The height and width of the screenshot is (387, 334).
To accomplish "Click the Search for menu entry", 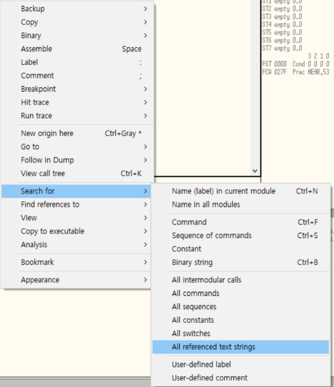I will (76, 191).
